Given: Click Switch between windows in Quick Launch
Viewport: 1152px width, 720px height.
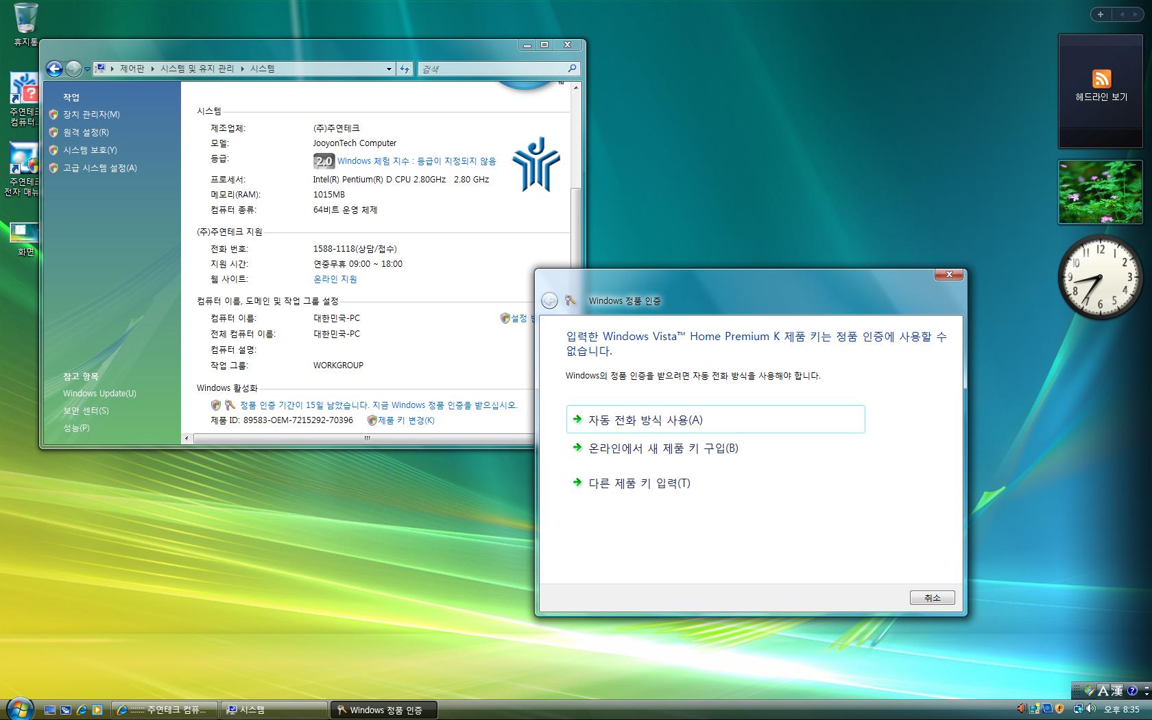Looking at the screenshot, I should pos(66,710).
